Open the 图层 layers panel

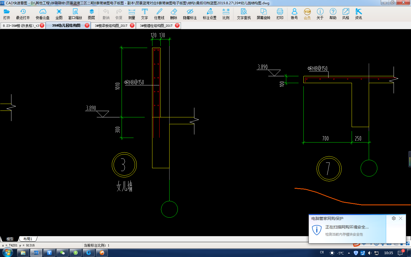(91, 14)
